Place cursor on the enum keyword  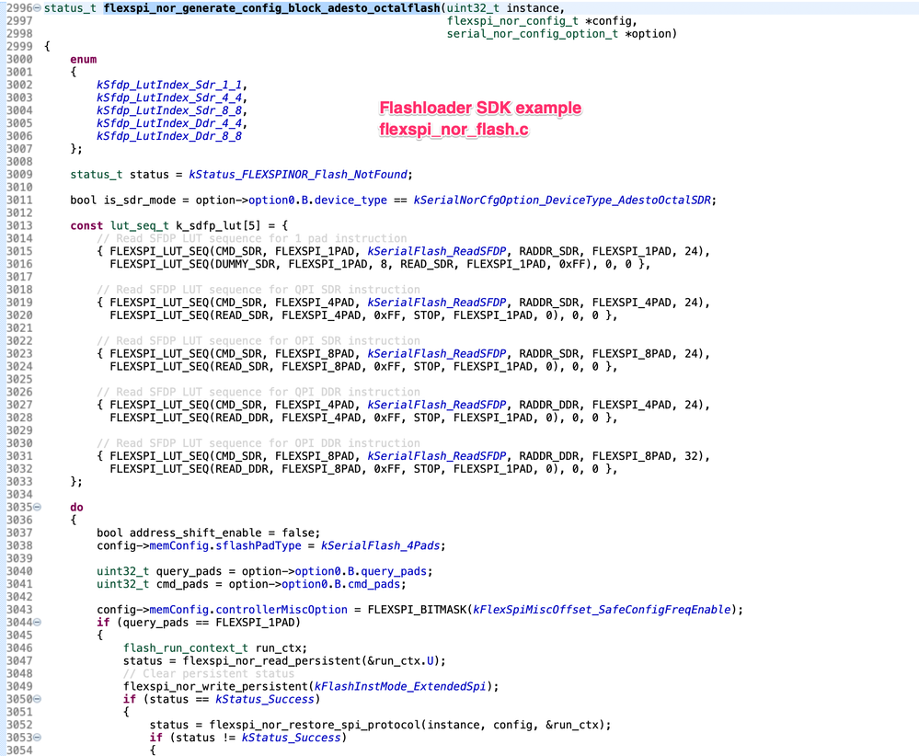82,59
